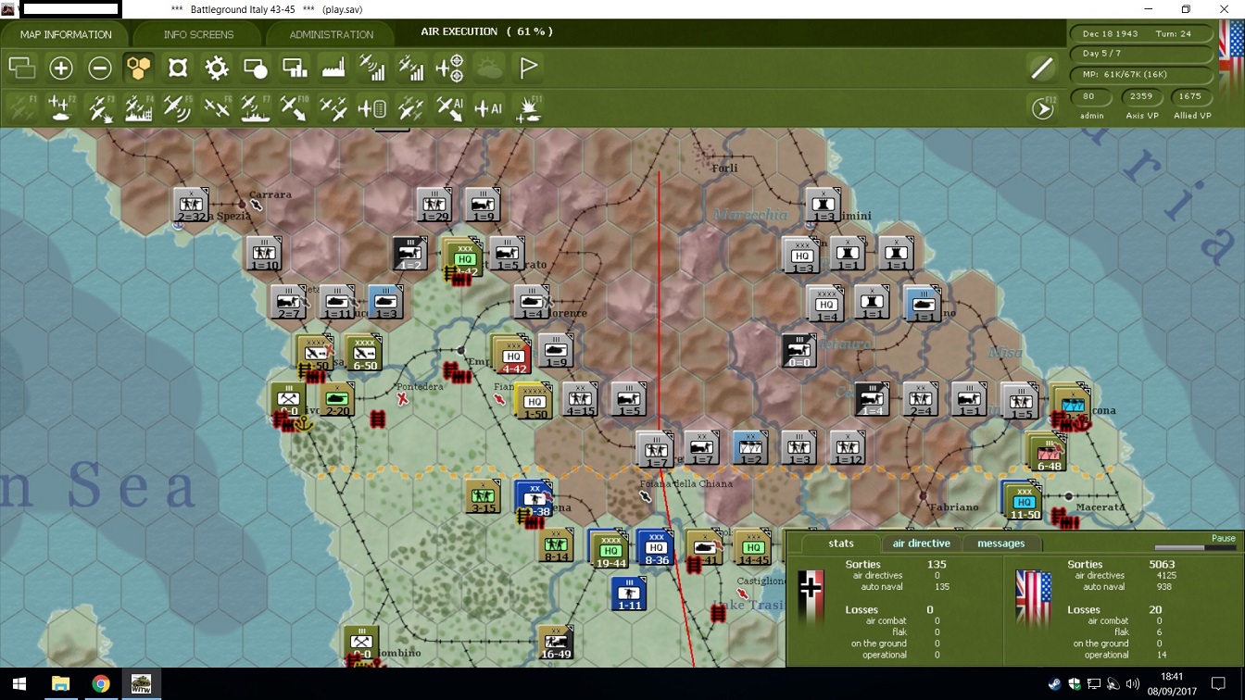The width and height of the screenshot is (1245, 700).
Task: Click the gear-shaped toolbar icon
Action: click(217, 68)
